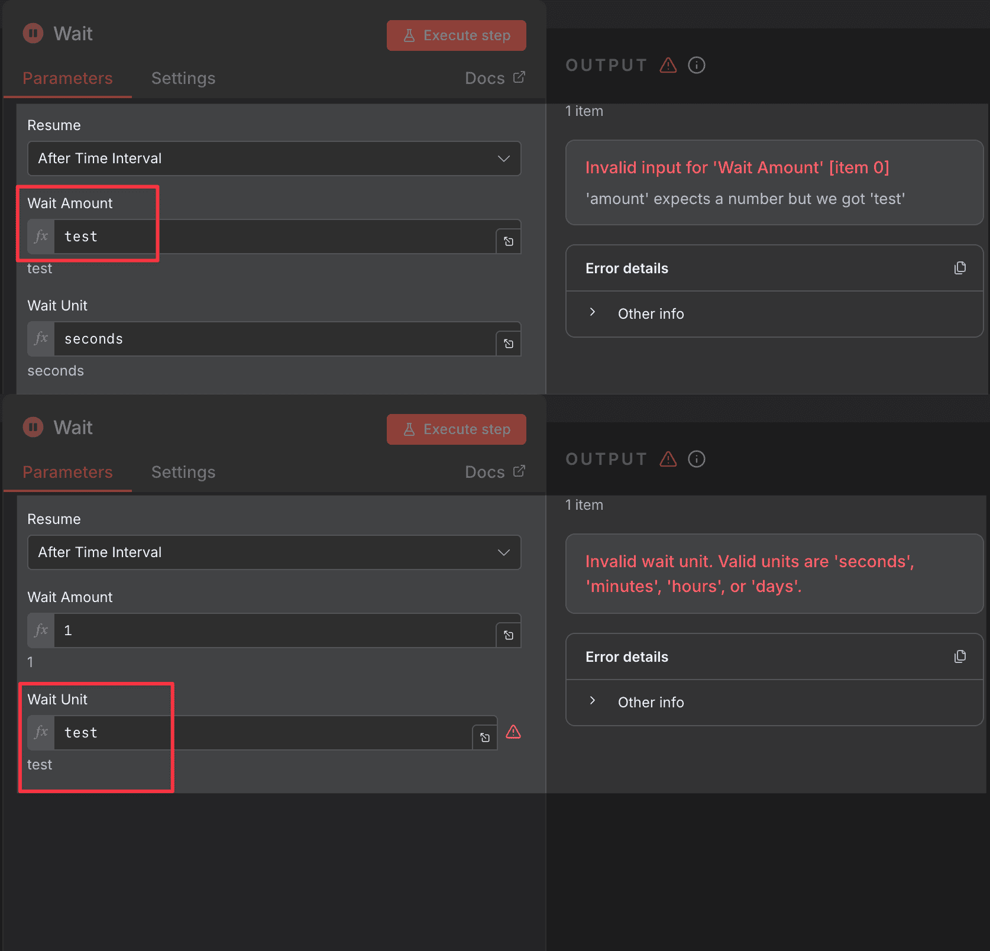Toggle fx expression on Wait Unit 'seconds' field
Screen dimensions: 990x951
[41, 339]
